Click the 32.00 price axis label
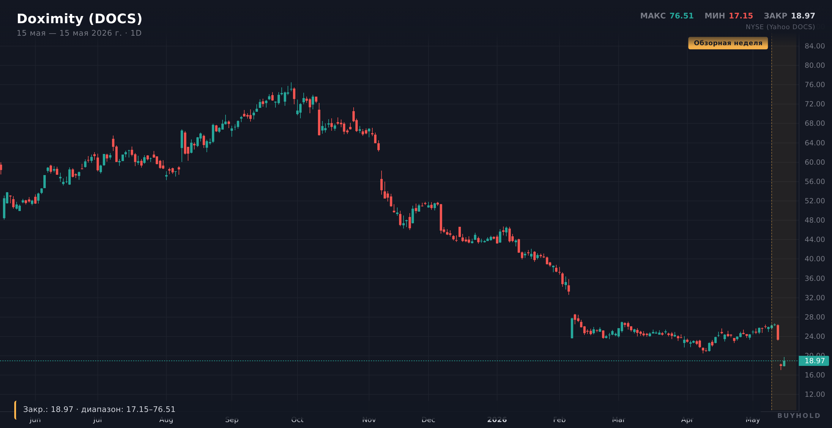 (x=814, y=298)
